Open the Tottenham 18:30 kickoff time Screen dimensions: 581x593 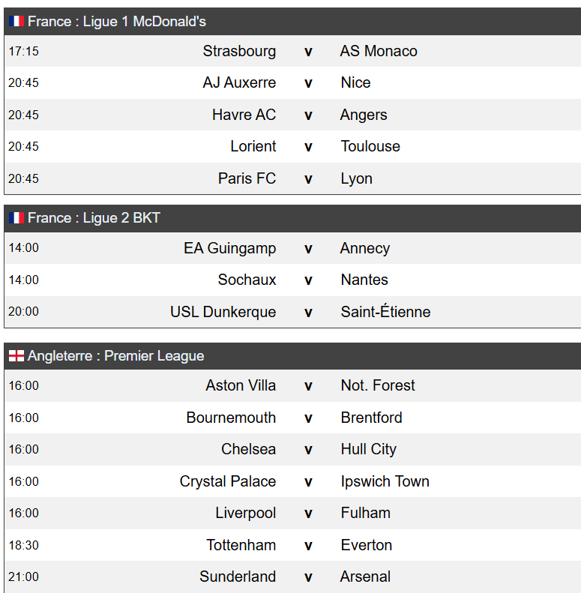point(23,545)
